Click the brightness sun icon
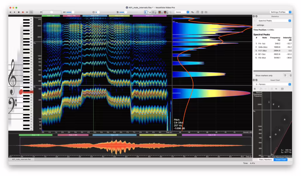Image resolution: width=301 pixels, height=176 pixels. pyautogui.click(x=94, y=12)
